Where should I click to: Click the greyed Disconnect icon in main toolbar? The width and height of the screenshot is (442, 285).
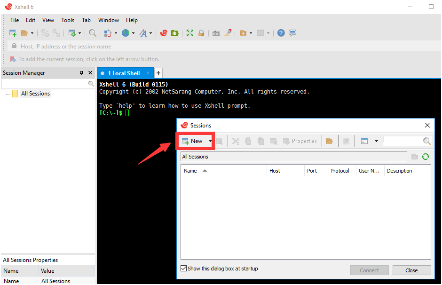[45, 33]
